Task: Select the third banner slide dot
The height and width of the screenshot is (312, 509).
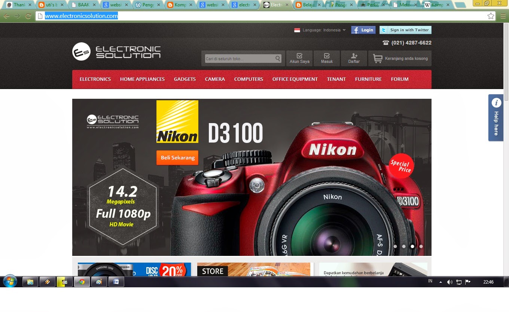Action: (x=412, y=247)
